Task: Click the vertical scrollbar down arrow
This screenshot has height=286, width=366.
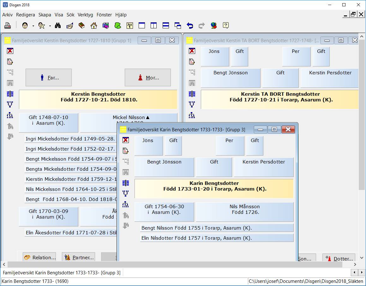Action: pos(362,258)
